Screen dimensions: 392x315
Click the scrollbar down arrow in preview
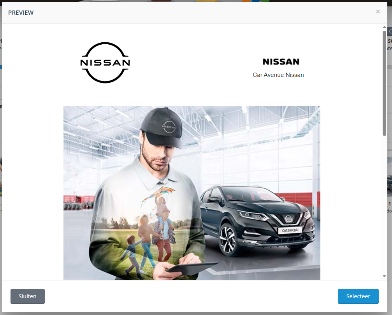(x=384, y=276)
